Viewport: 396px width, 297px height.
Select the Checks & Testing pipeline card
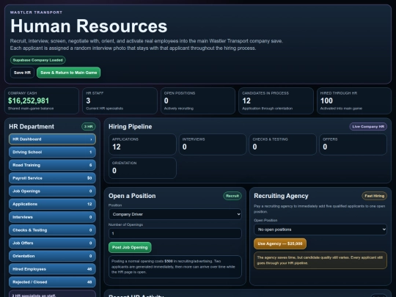(x=282, y=144)
